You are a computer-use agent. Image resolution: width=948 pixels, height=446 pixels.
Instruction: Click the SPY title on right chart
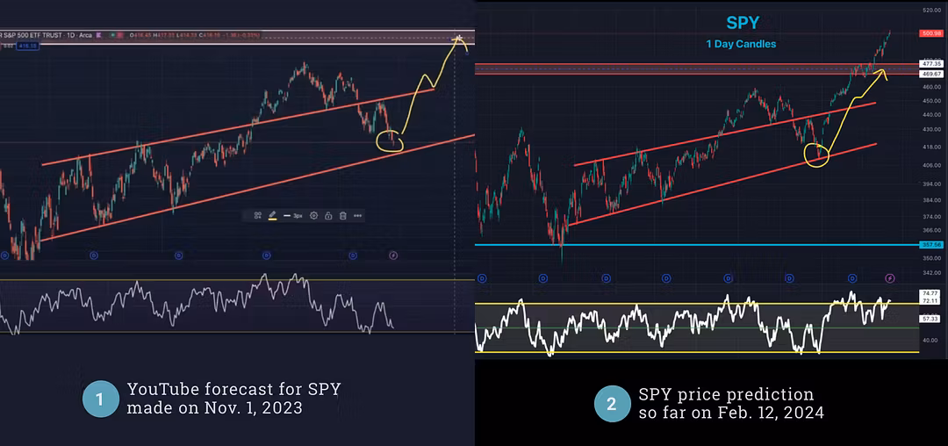pyautogui.click(x=742, y=25)
